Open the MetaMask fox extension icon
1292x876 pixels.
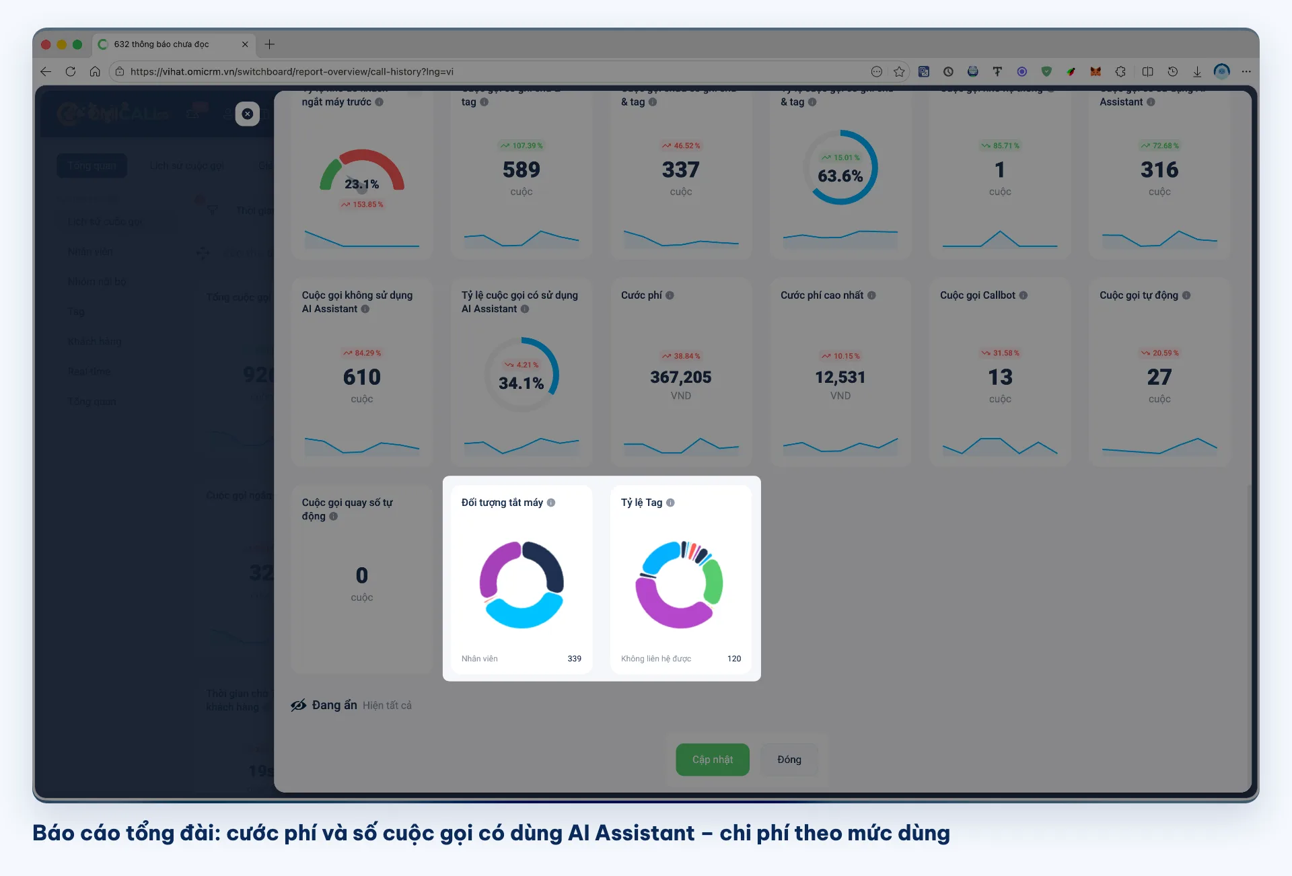pyautogui.click(x=1096, y=71)
